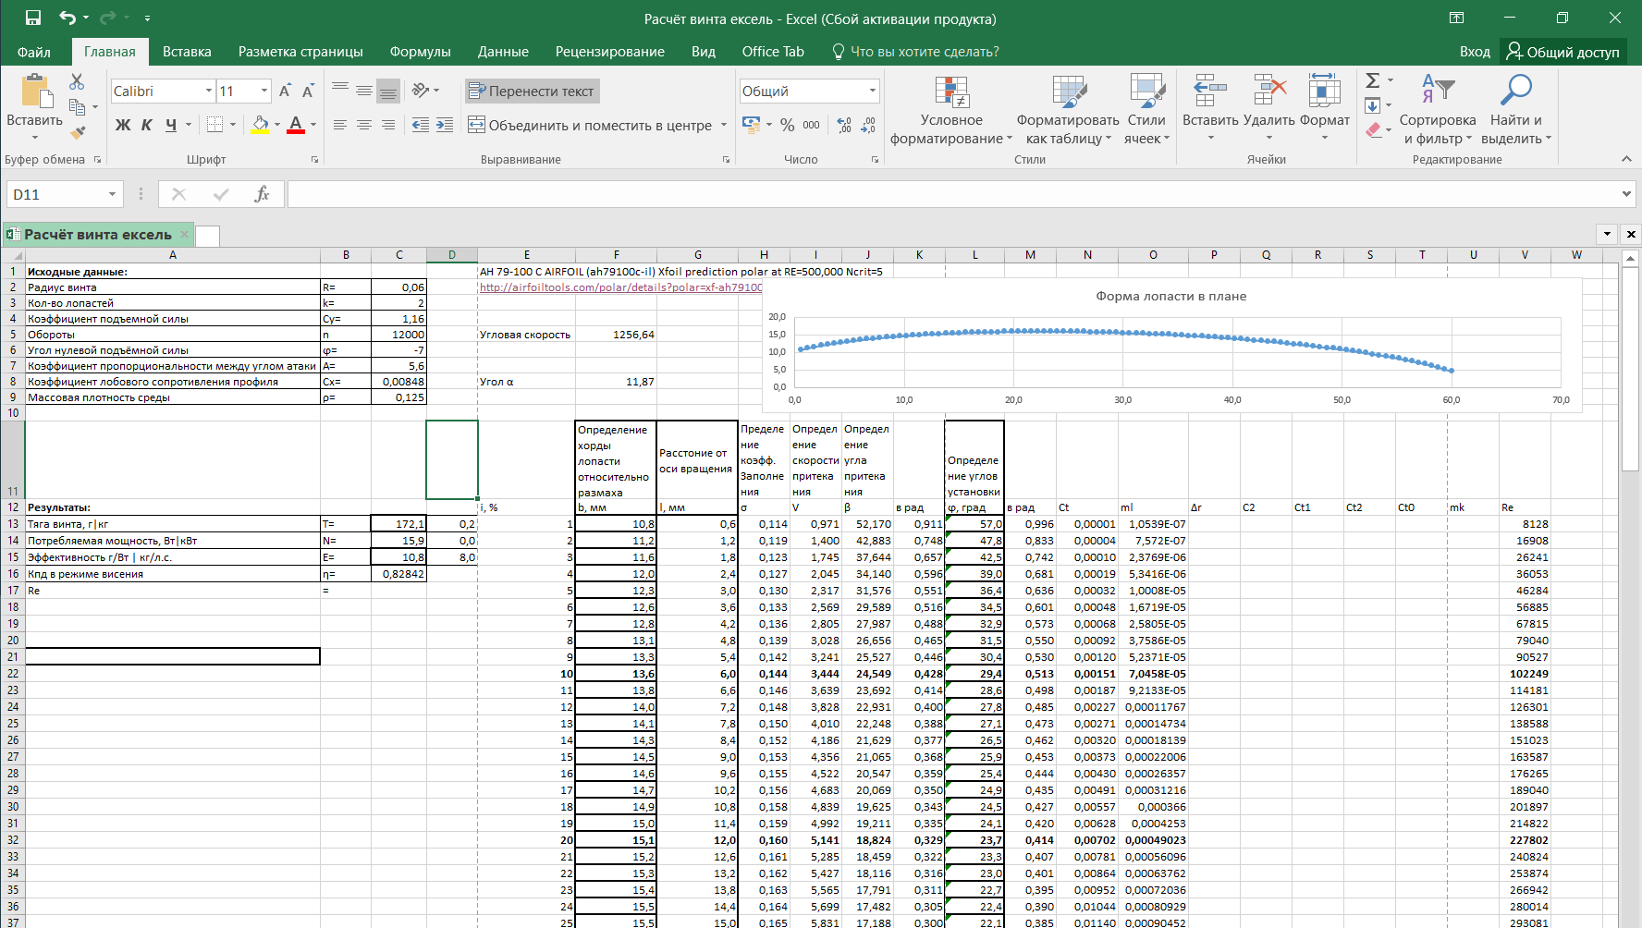Open the font size dropdown

(x=264, y=91)
